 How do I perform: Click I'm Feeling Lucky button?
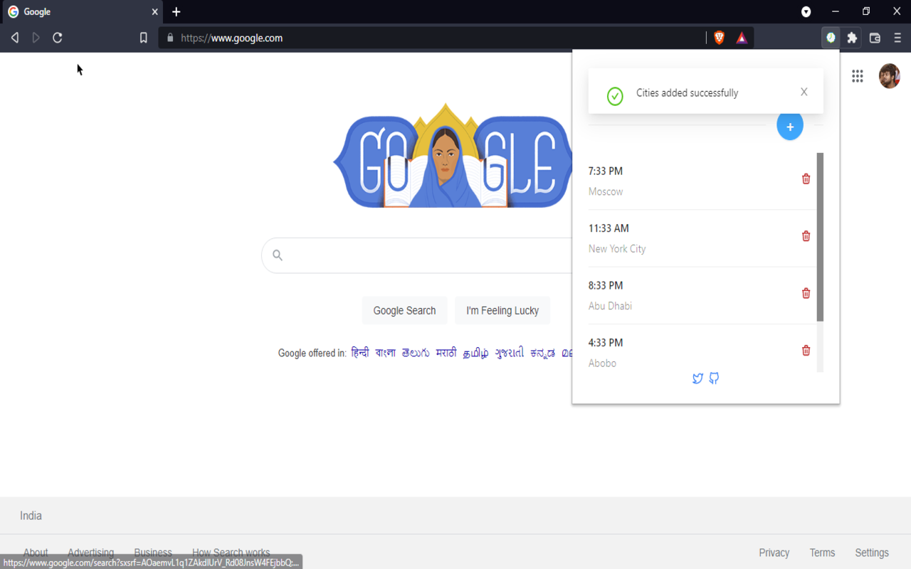[x=502, y=311]
